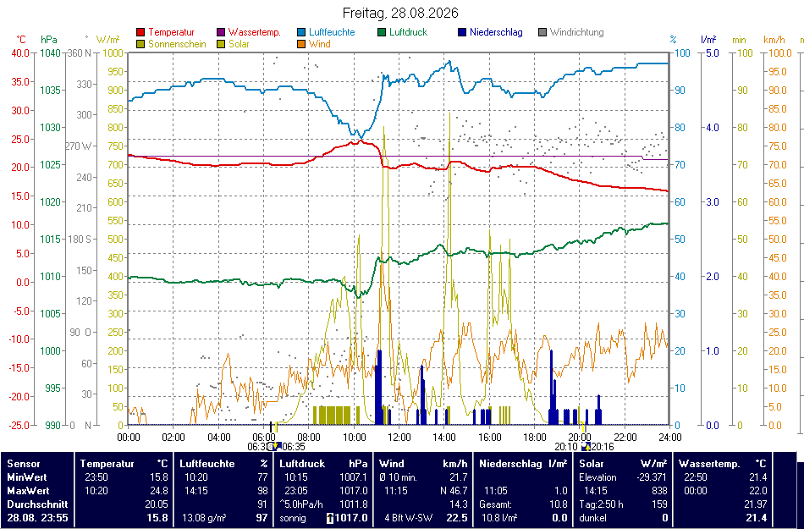Click the 270 W wind direction axis label
The width and height of the screenshot is (804, 529).
pos(80,146)
